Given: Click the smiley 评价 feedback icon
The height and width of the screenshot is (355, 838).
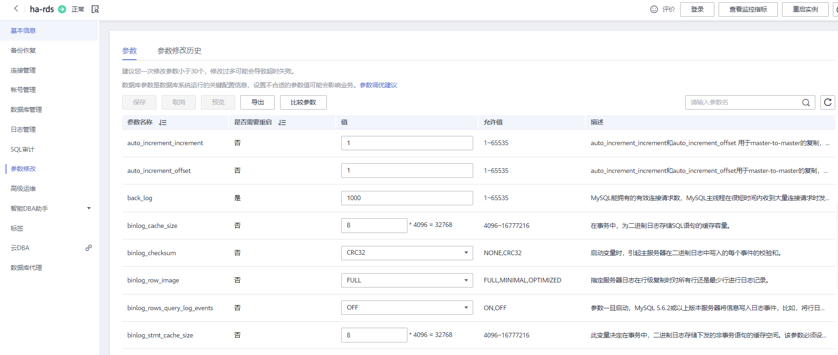Looking at the screenshot, I should [x=654, y=9].
